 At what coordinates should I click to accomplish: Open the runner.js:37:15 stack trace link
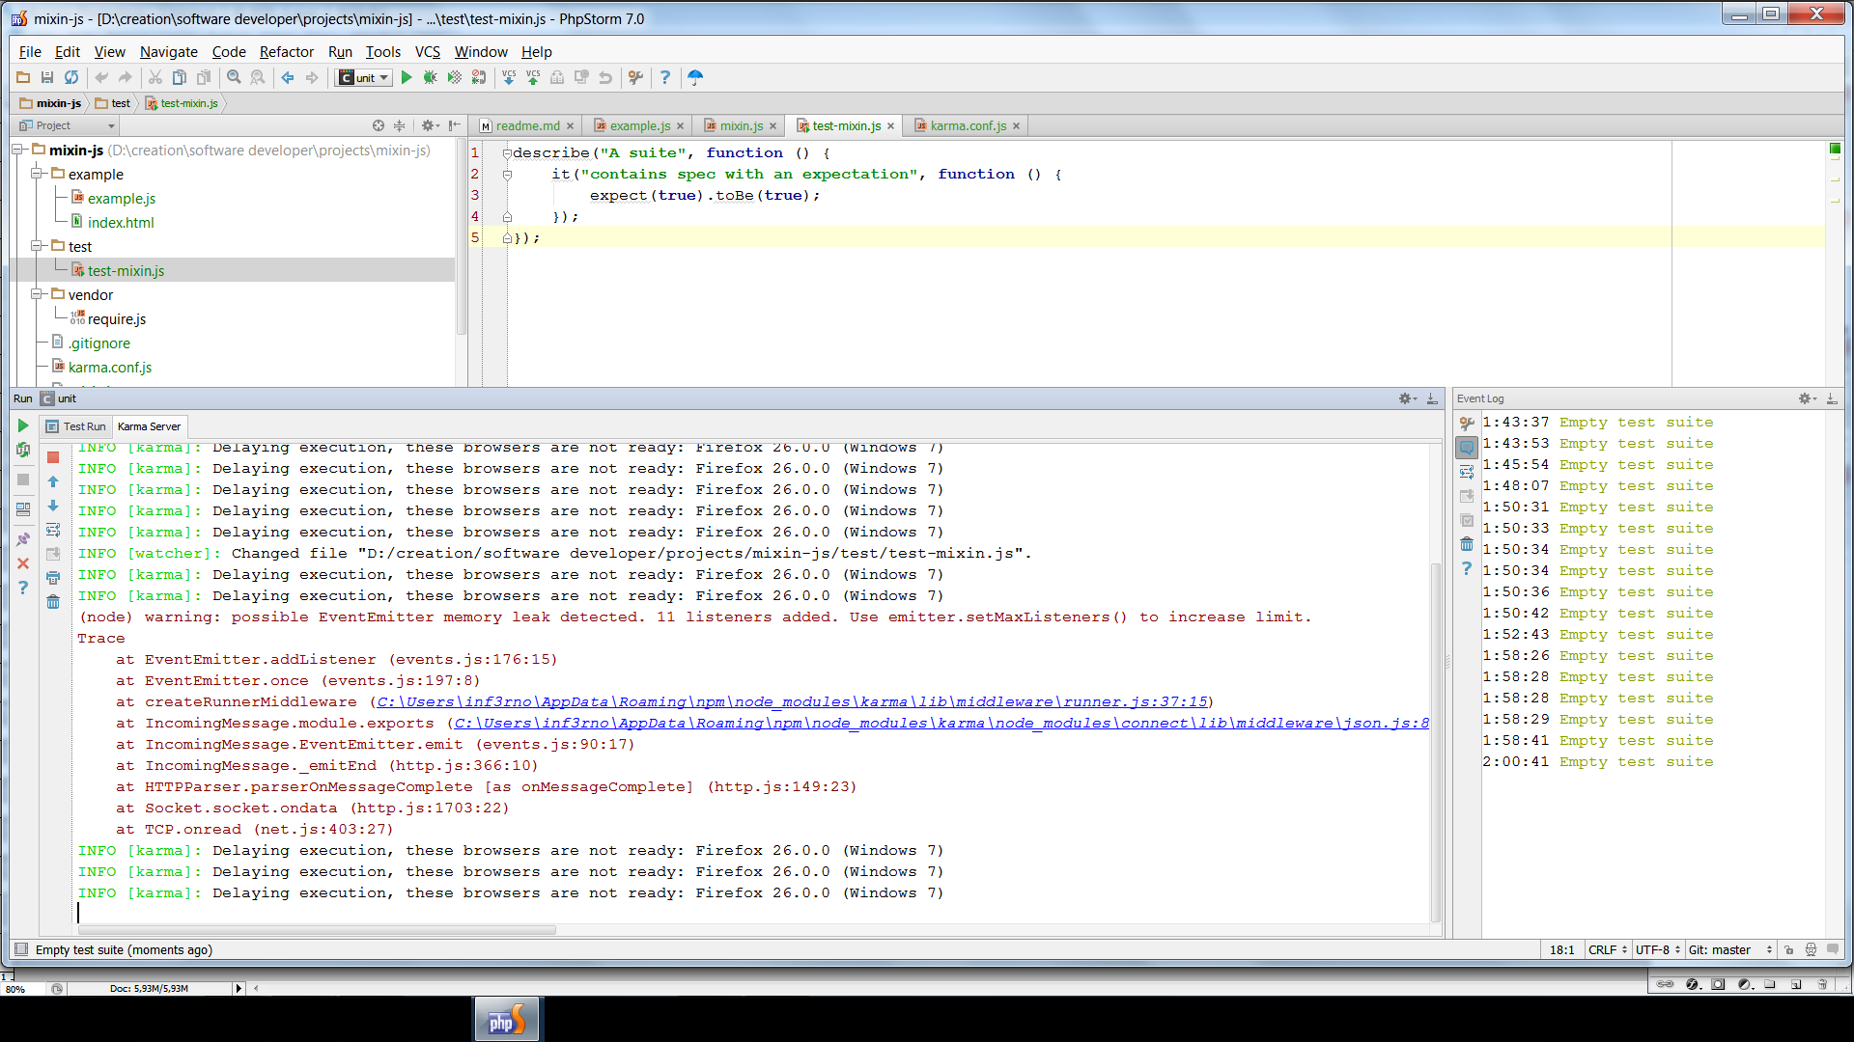(x=792, y=701)
